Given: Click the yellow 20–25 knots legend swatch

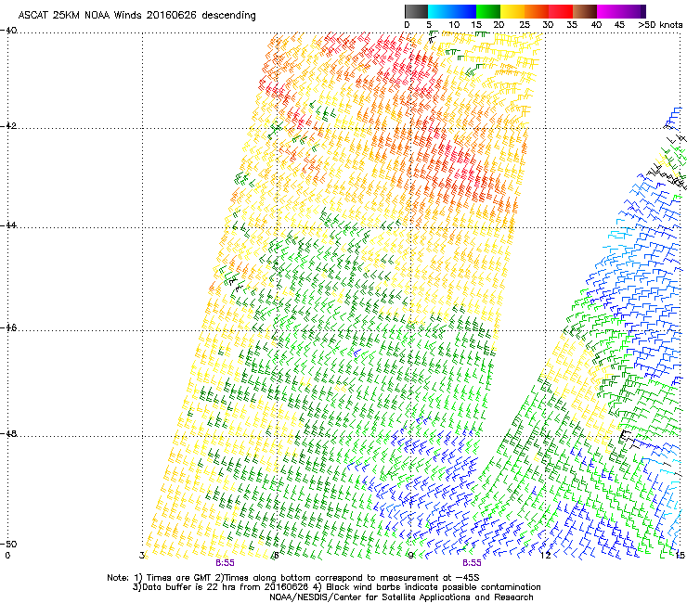Looking at the screenshot, I should 512,11.
